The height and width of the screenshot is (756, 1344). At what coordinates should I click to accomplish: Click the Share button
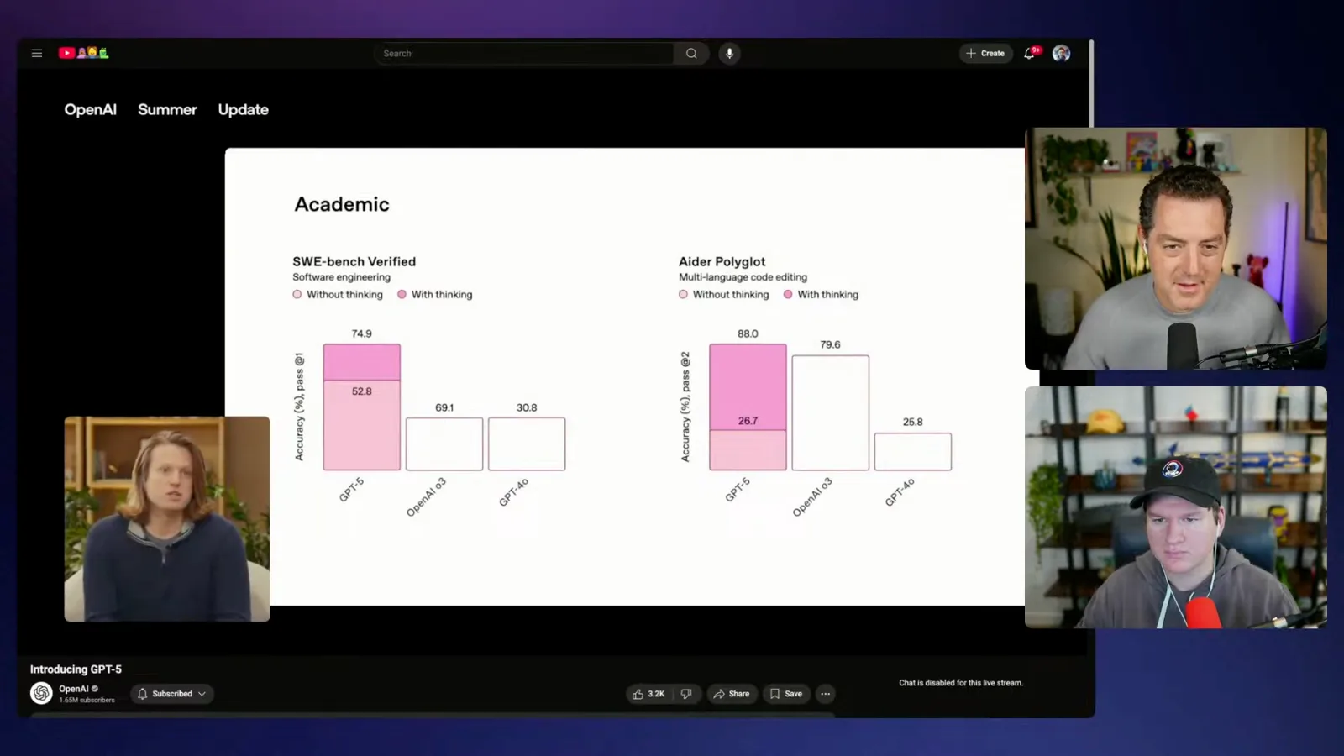pos(732,694)
